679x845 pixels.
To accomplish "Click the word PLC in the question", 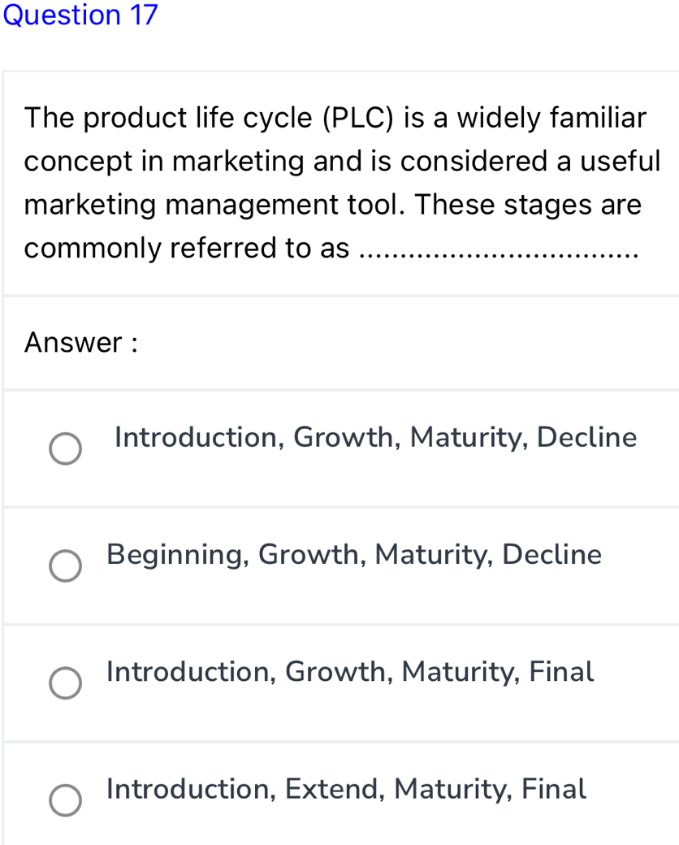I will point(356,118).
